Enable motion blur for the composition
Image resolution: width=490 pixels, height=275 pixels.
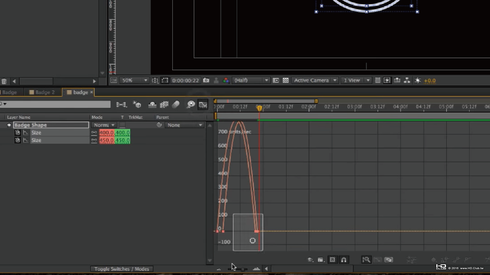pyautogui.click(x=176, y=105)
